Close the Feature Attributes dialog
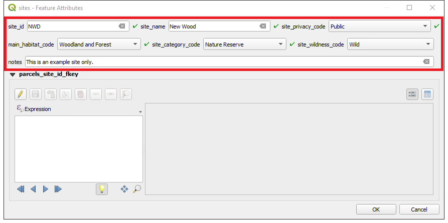The image size is (448, 223). pyautogui.click(x=432, y=7)
